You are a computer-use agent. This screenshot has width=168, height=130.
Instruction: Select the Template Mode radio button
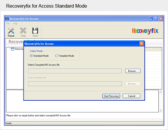click(x=57, y=56)
